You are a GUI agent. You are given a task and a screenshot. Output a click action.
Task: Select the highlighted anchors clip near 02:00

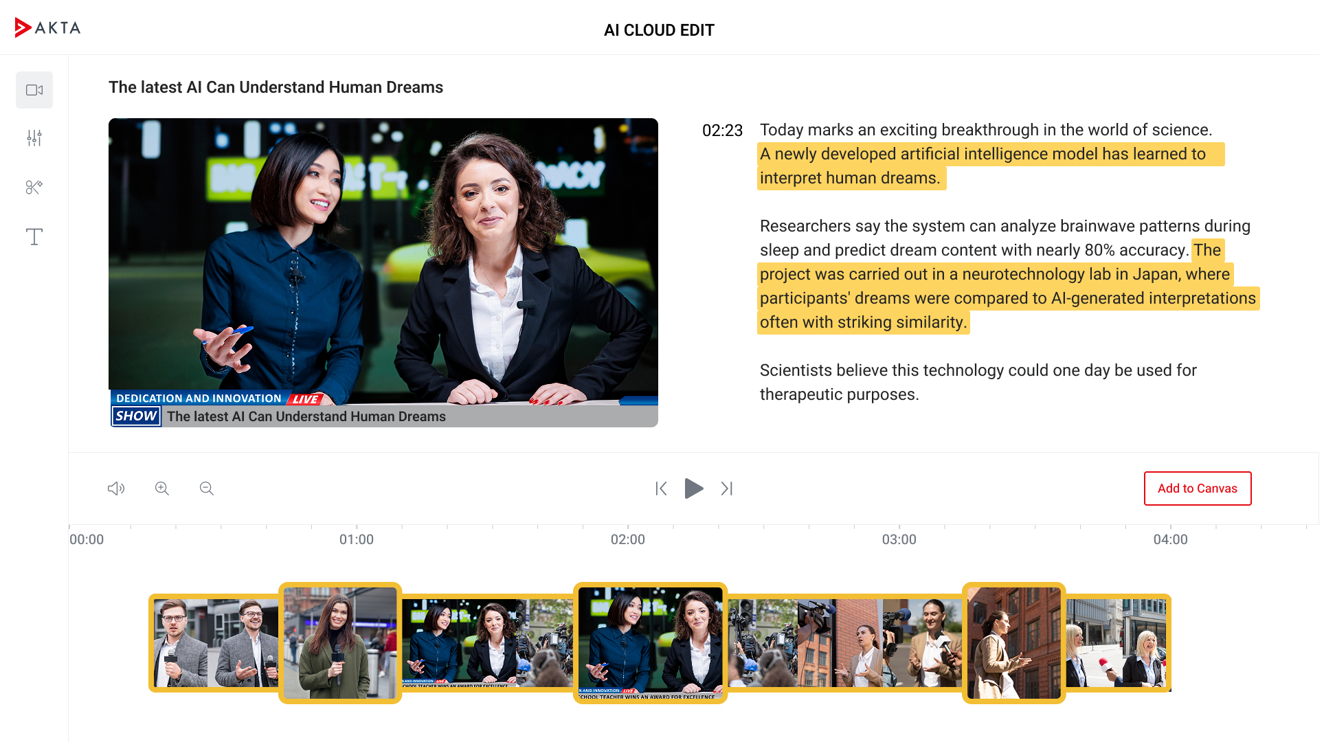point(650,643)
